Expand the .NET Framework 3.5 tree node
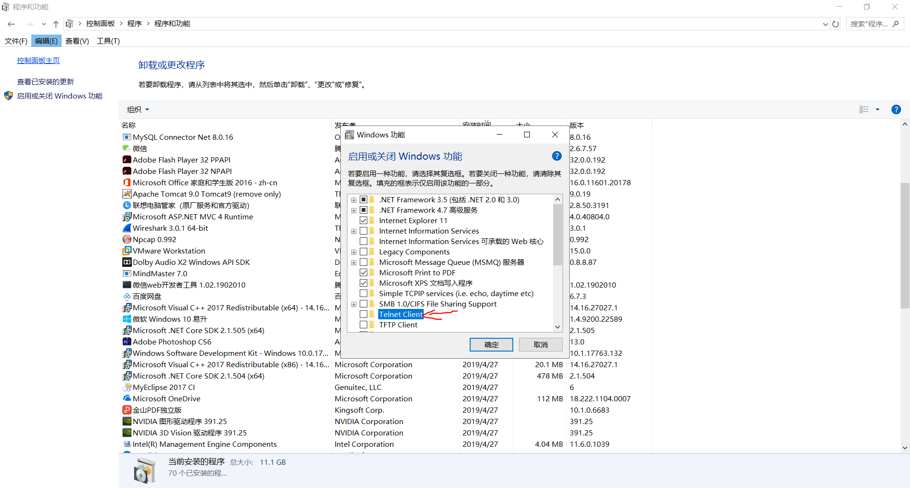This screenshot has width=910, height=488. [x=354, y=200]
